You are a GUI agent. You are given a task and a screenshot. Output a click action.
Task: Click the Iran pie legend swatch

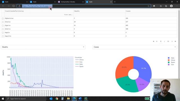tap(169, 65)
